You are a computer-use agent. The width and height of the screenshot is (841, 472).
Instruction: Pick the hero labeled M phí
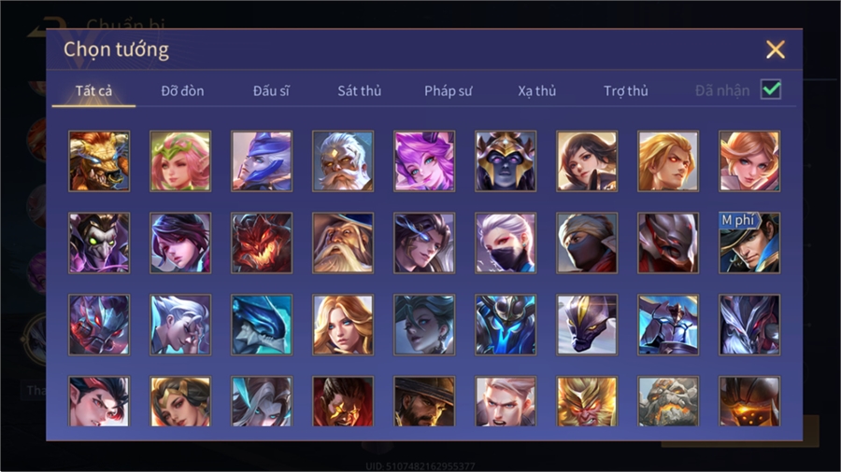pyautogui.click(x=749, y=243)
